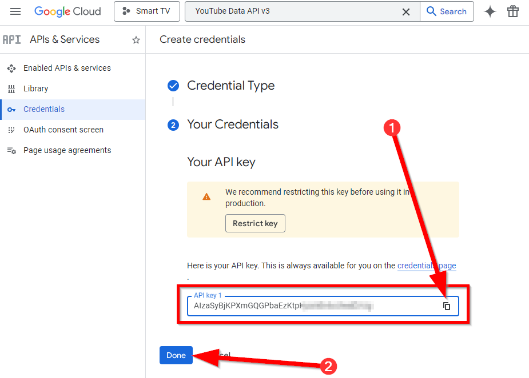Open the Gemini sparkle assistant icon

[x=490, y=11]
